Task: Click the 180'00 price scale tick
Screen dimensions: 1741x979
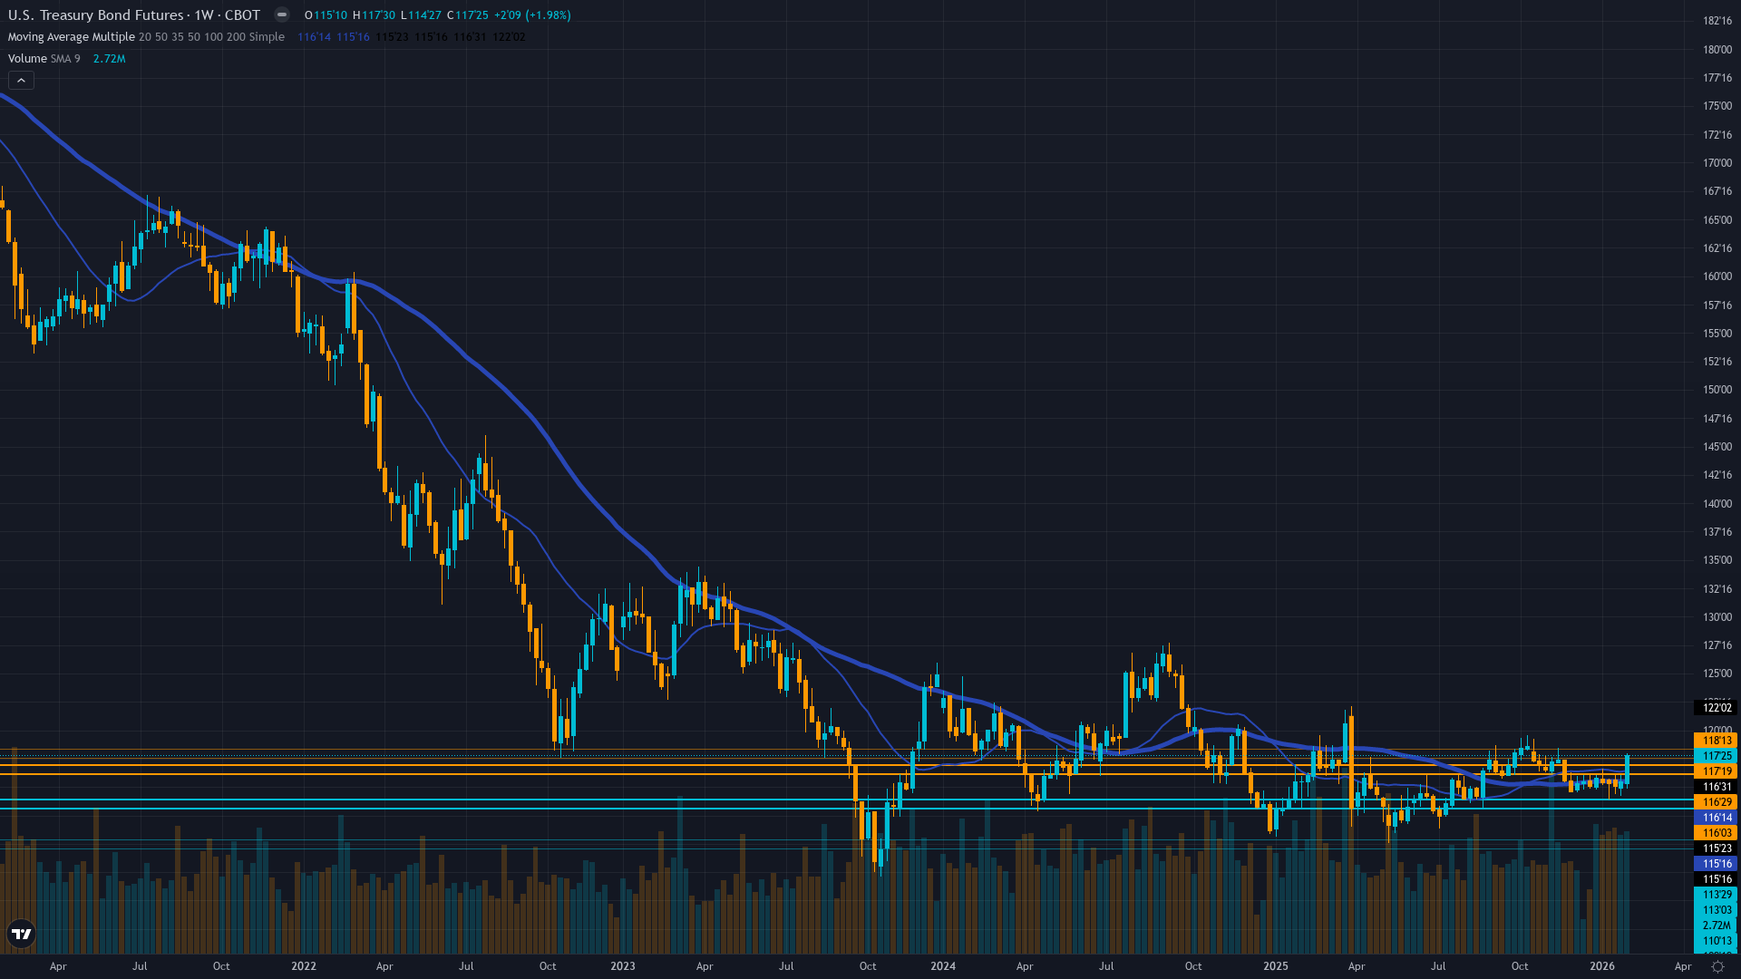Action: pos(1717,50)
